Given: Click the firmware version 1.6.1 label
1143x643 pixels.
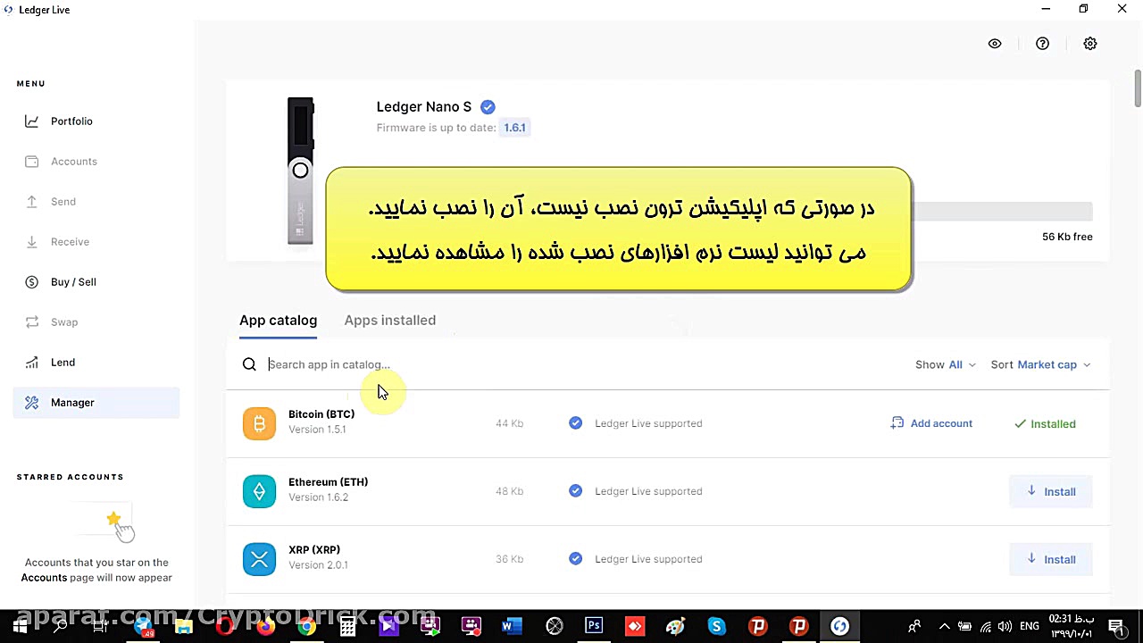Looking at the screenshot, I should tap(514, 128).
